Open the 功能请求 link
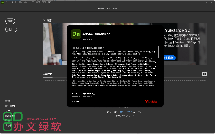Viewport: 215px width, 134px height. (10, 126)
